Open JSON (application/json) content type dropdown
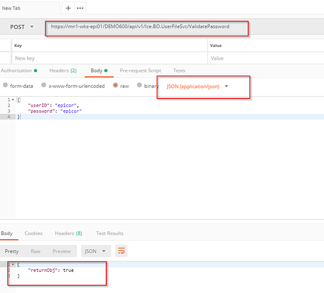 tap(197, 87)
